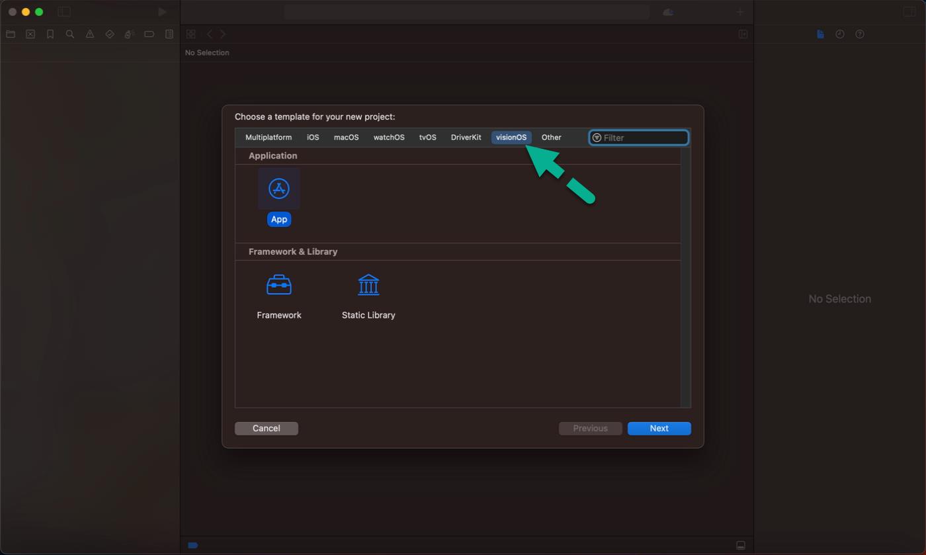Open the DriverKit template category

point(466,138)
